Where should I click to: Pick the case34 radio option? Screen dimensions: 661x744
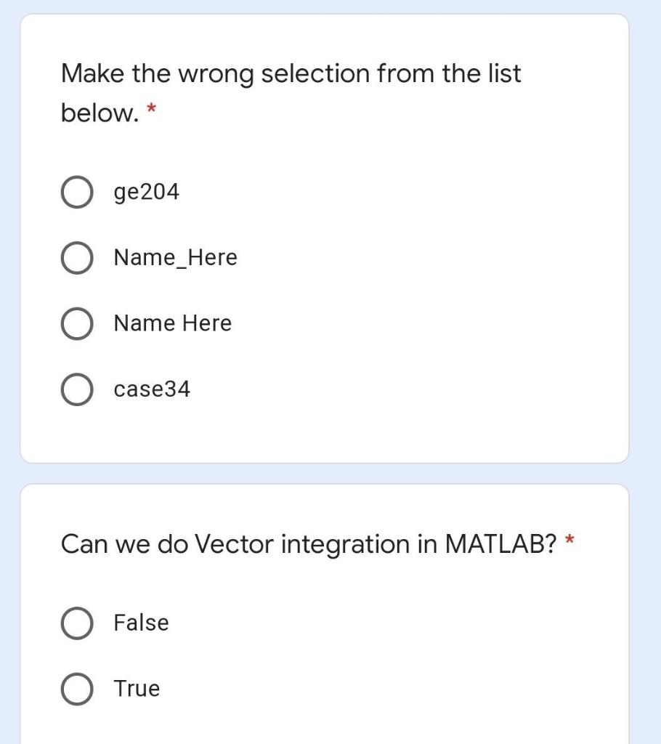pos(77,389)
